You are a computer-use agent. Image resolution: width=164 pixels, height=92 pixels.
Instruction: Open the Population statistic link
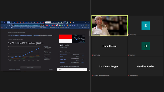coord(62,63)
